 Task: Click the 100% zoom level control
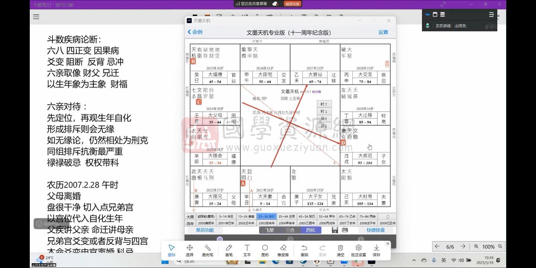[x=488, y=246]
